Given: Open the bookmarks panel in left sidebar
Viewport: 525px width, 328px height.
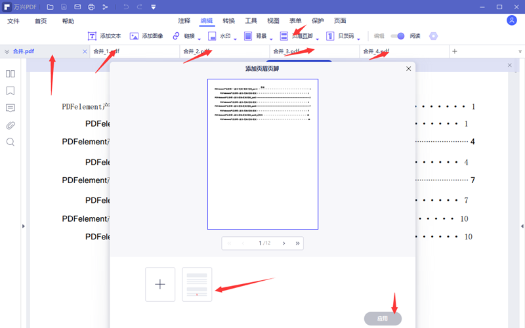Looking at the screenshot, I should [x=10, y=91].
